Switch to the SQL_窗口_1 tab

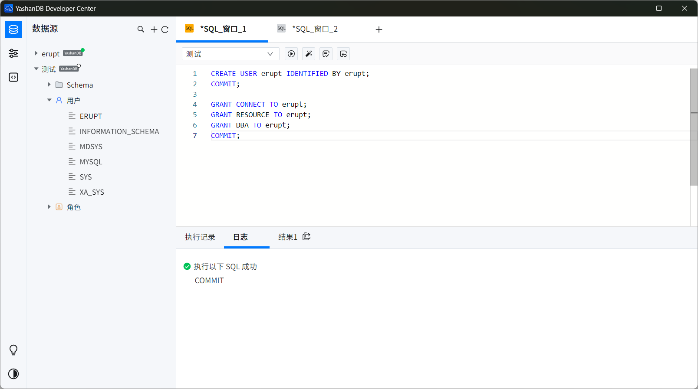pyautogui.click(x=222, y=29)
